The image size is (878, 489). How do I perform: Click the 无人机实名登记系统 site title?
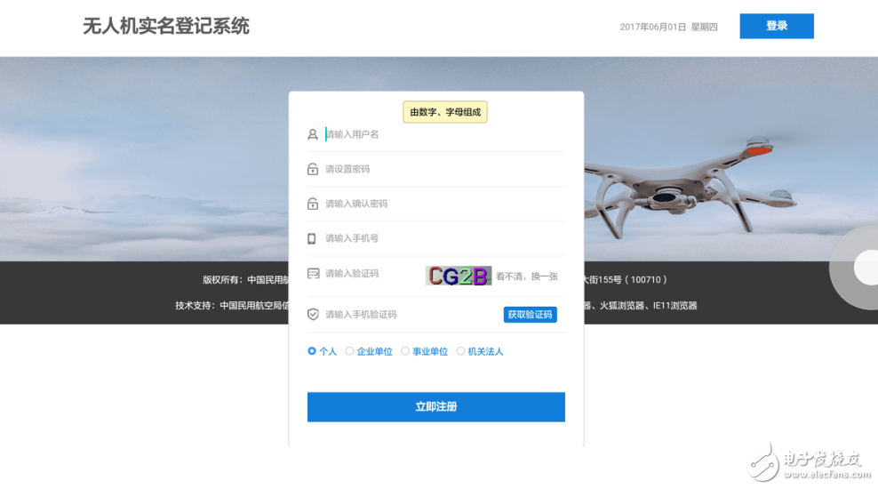coord(166,26)
